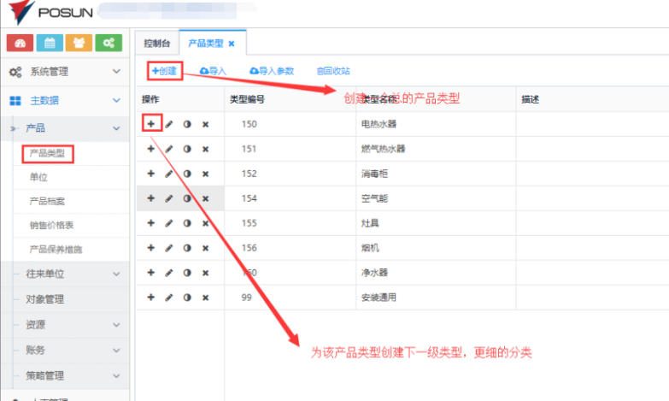Click pencil edit icon for 99 安装通用
Viewport: 669px width, 401px height.
[169, 298]
